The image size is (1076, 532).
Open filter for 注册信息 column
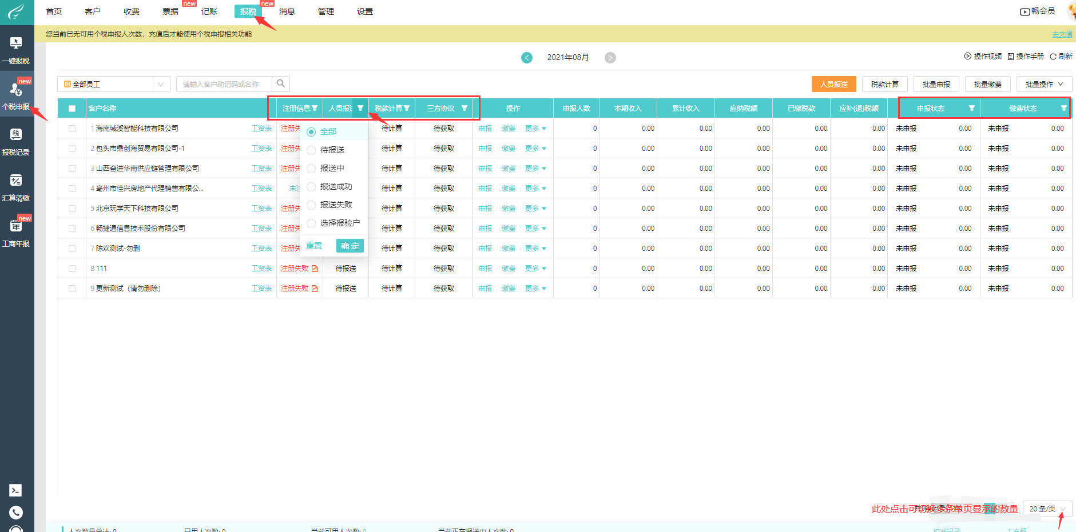point(315,108)
